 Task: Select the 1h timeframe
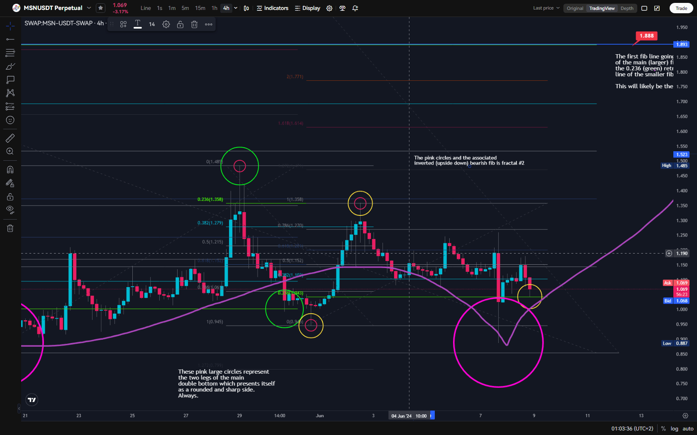tap(214, 8)
